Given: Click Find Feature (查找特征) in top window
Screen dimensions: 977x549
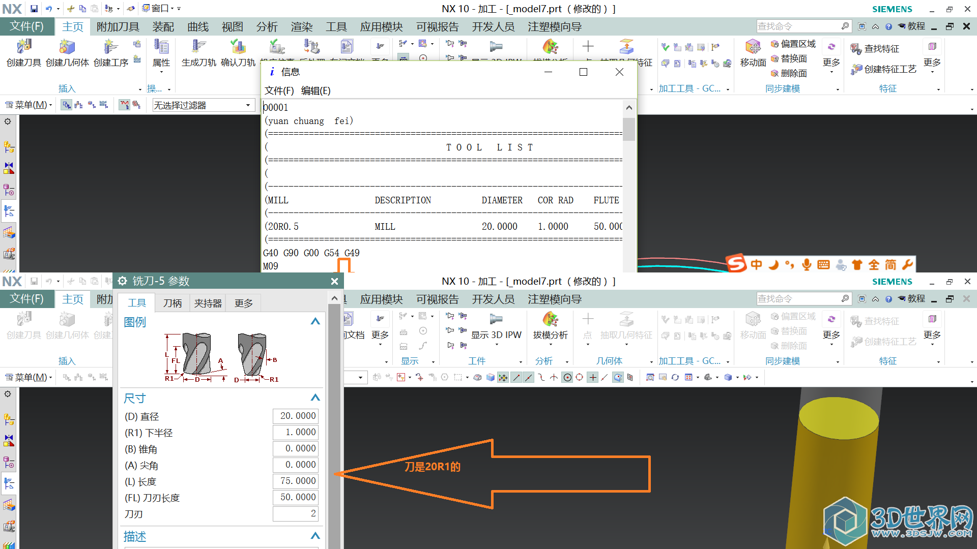Looking at the screenshot, I should pos(875,49).
